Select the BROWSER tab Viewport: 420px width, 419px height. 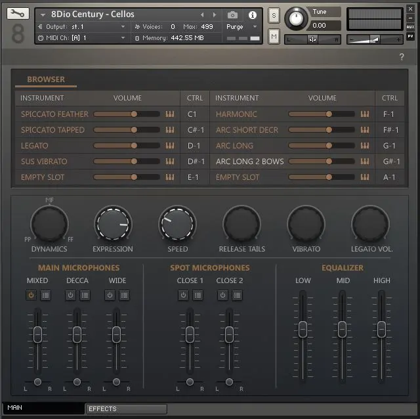(46, 79)
